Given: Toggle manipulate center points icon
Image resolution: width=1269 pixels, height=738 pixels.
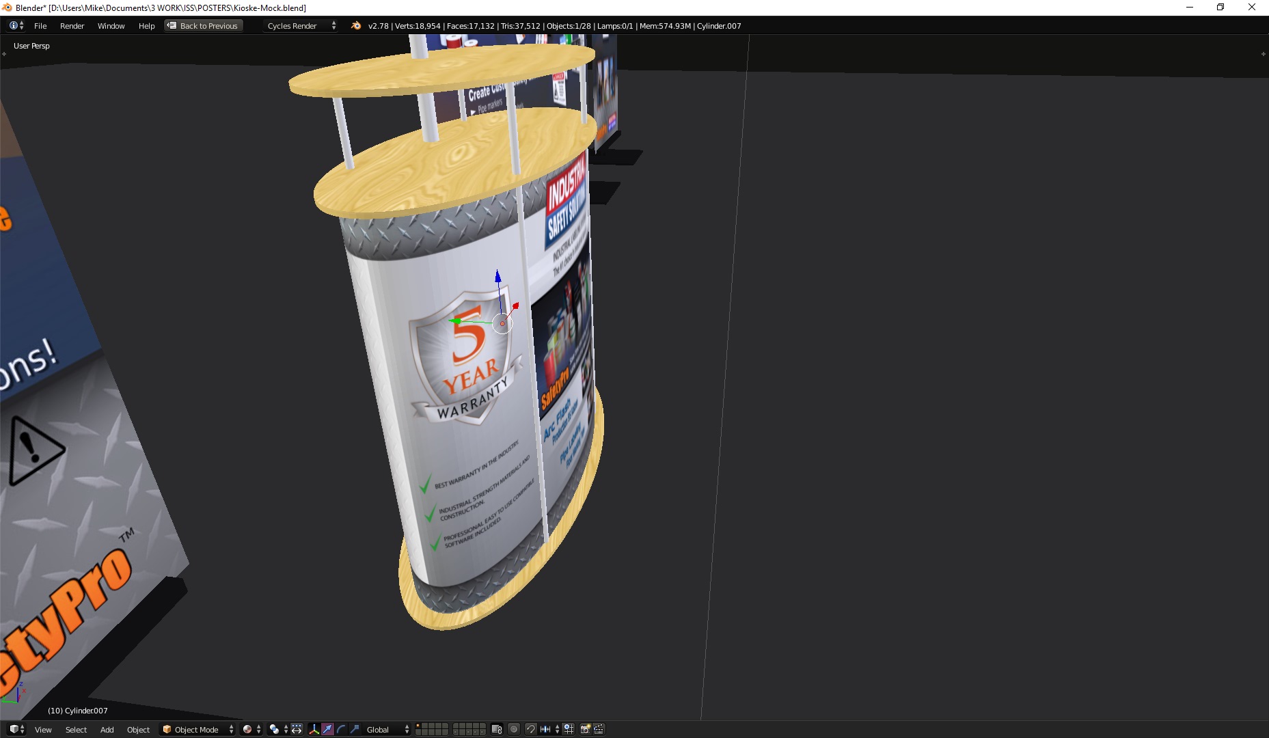Looking at the screenshot, I should pyautogui.click(x=297, y=730).
